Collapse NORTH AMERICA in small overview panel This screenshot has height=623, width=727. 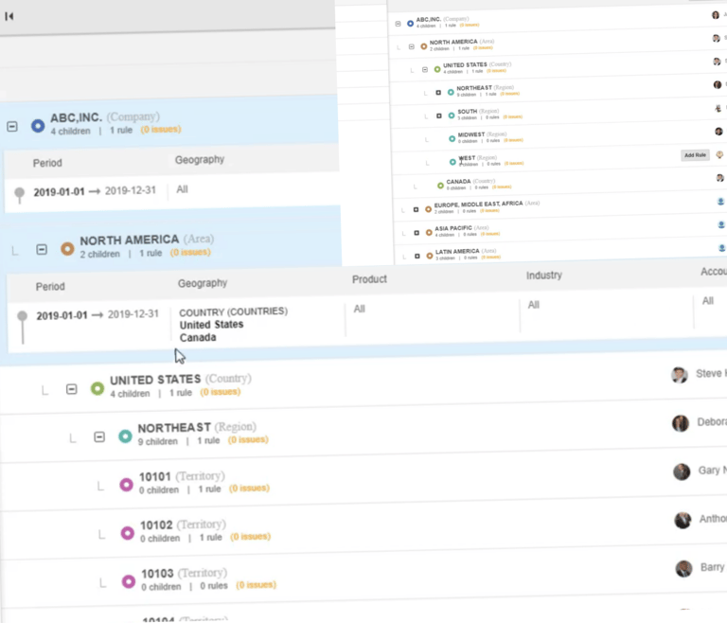411,46
